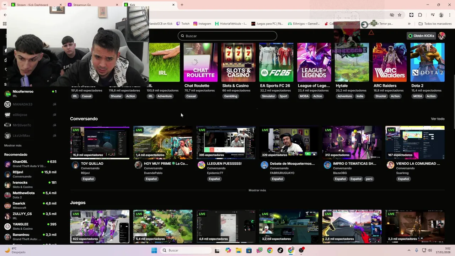Open the media control icon in the toolbar
This screenshot has width=455, height=256.
tap(433, 15)
